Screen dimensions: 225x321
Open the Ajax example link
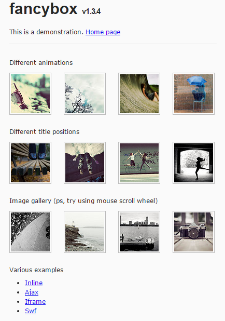pyautogui.click(x=32, y=292)
